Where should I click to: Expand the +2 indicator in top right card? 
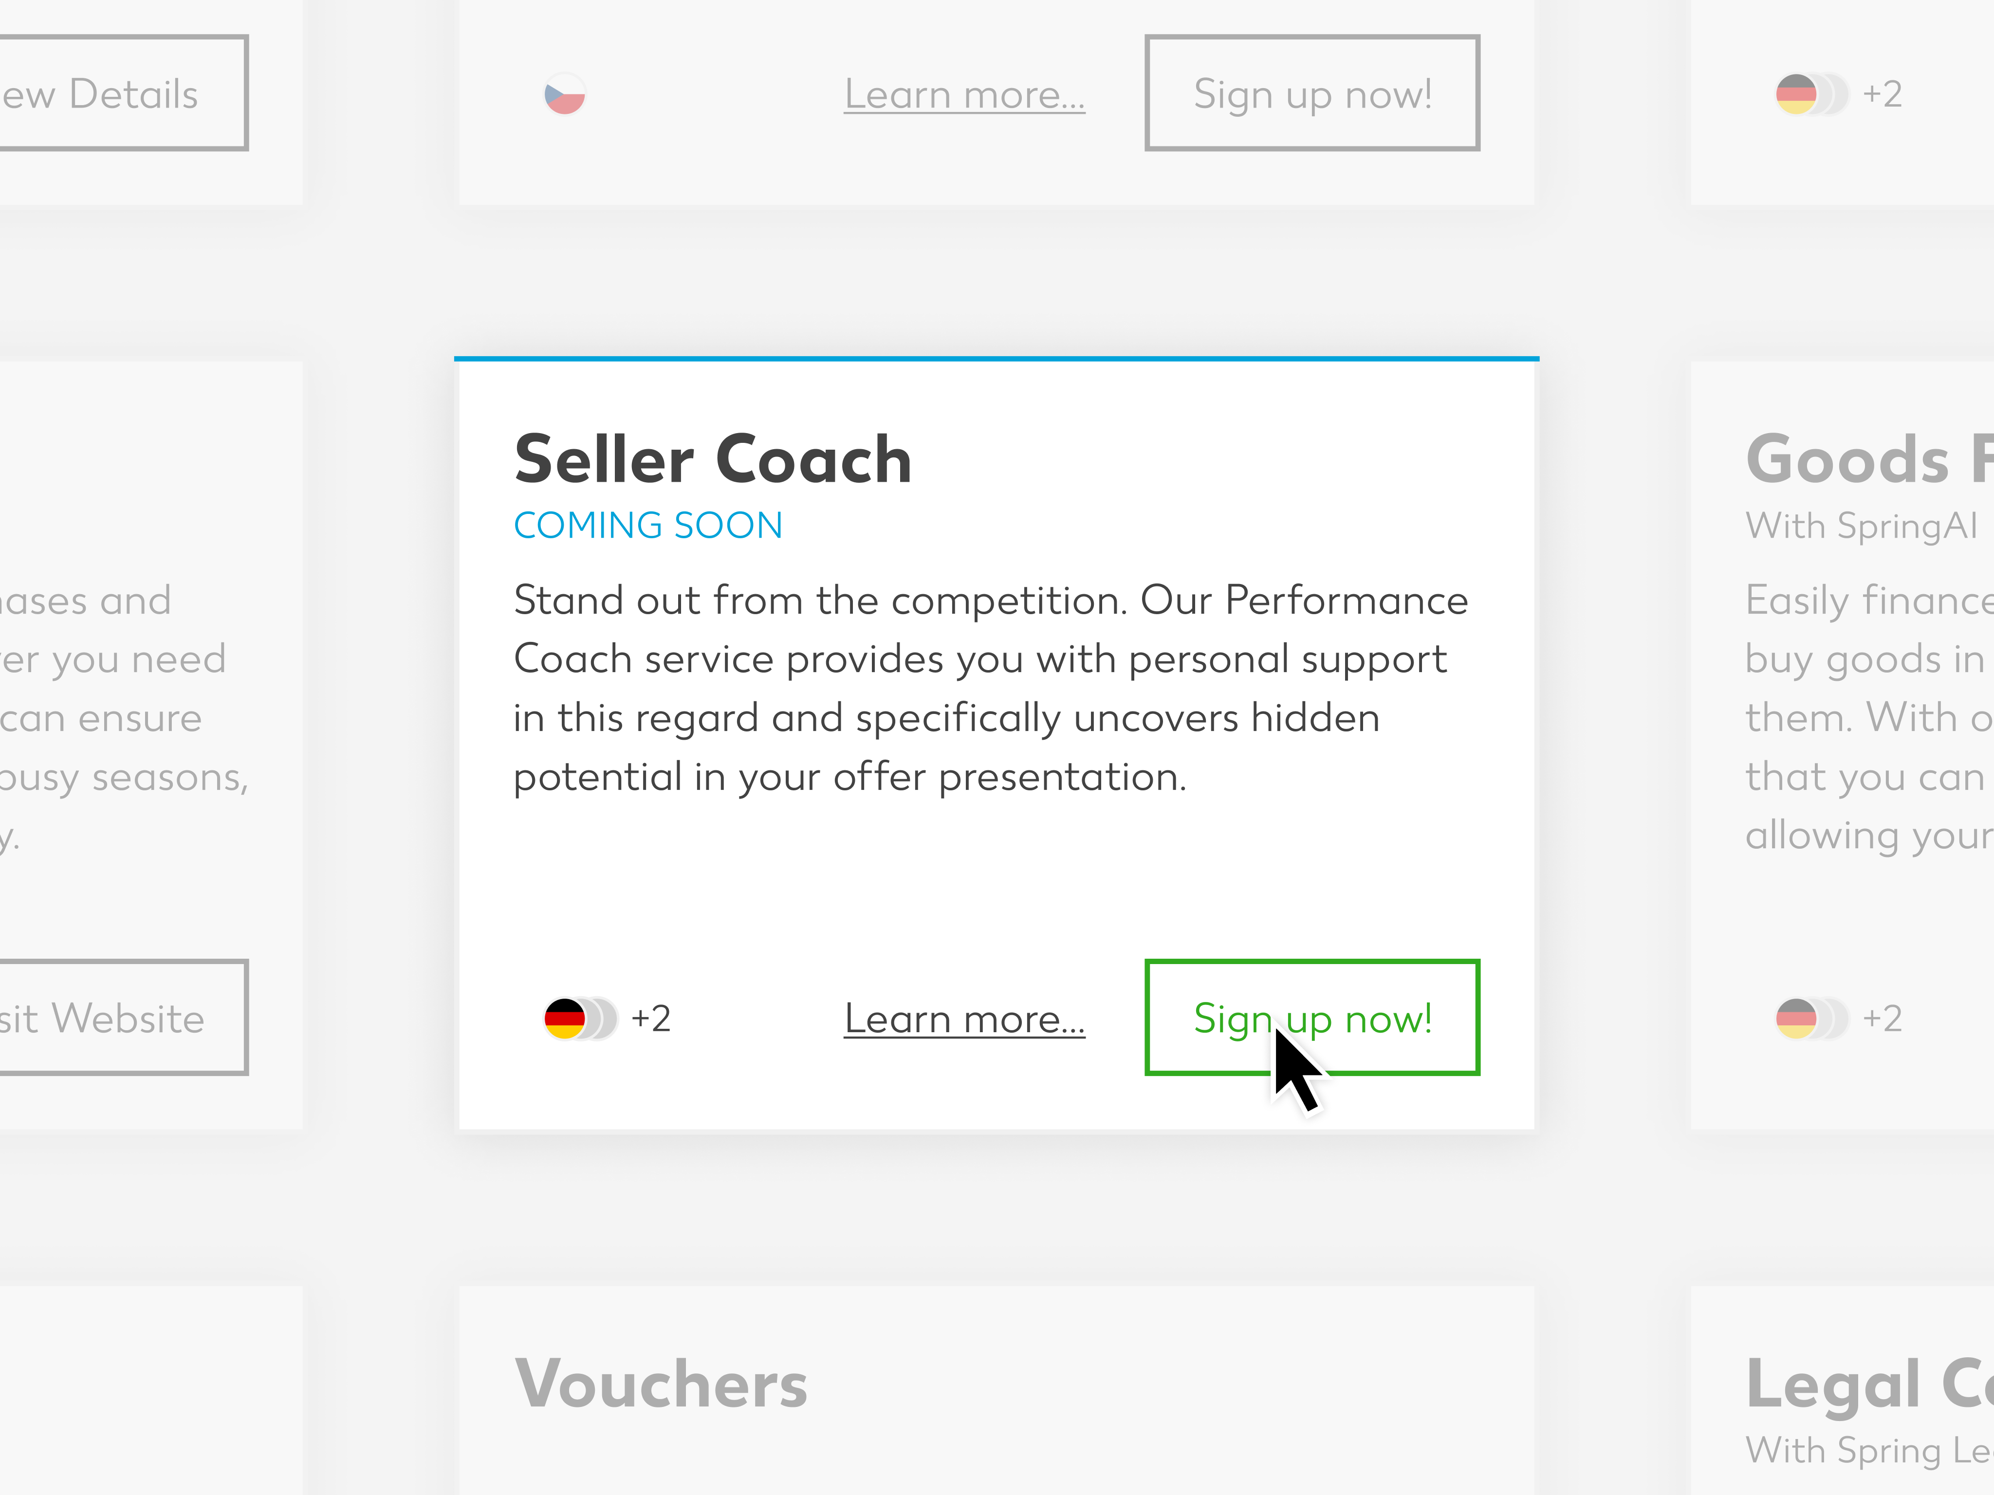[1882, 94]
